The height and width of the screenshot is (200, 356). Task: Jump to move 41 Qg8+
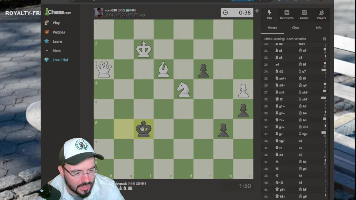[x=280, y=189]
